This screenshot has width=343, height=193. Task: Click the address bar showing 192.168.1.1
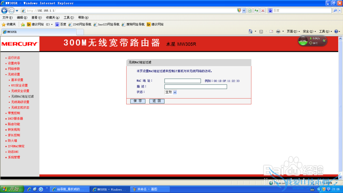tap(129, 11)
